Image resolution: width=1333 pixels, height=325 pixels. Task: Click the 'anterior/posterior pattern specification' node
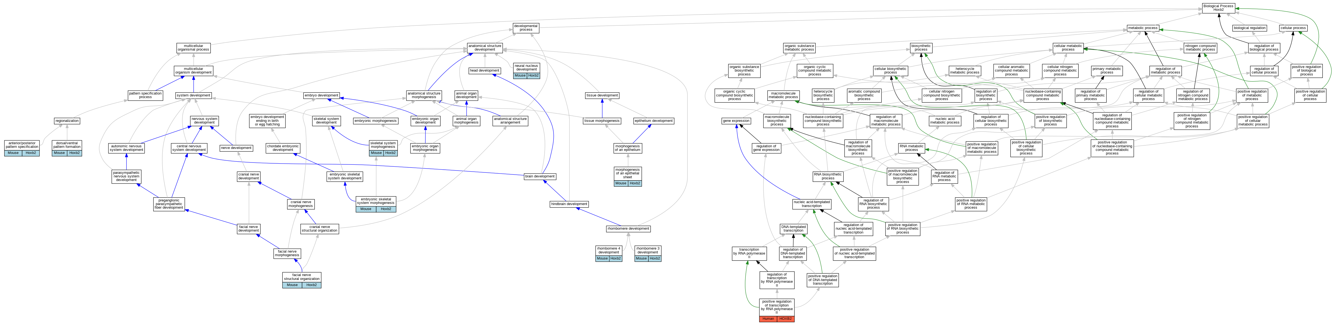click(x=22, y=145)
